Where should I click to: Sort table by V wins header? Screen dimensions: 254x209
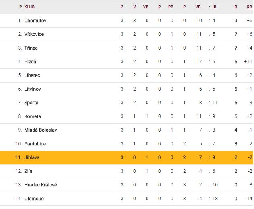coord(134,7)
